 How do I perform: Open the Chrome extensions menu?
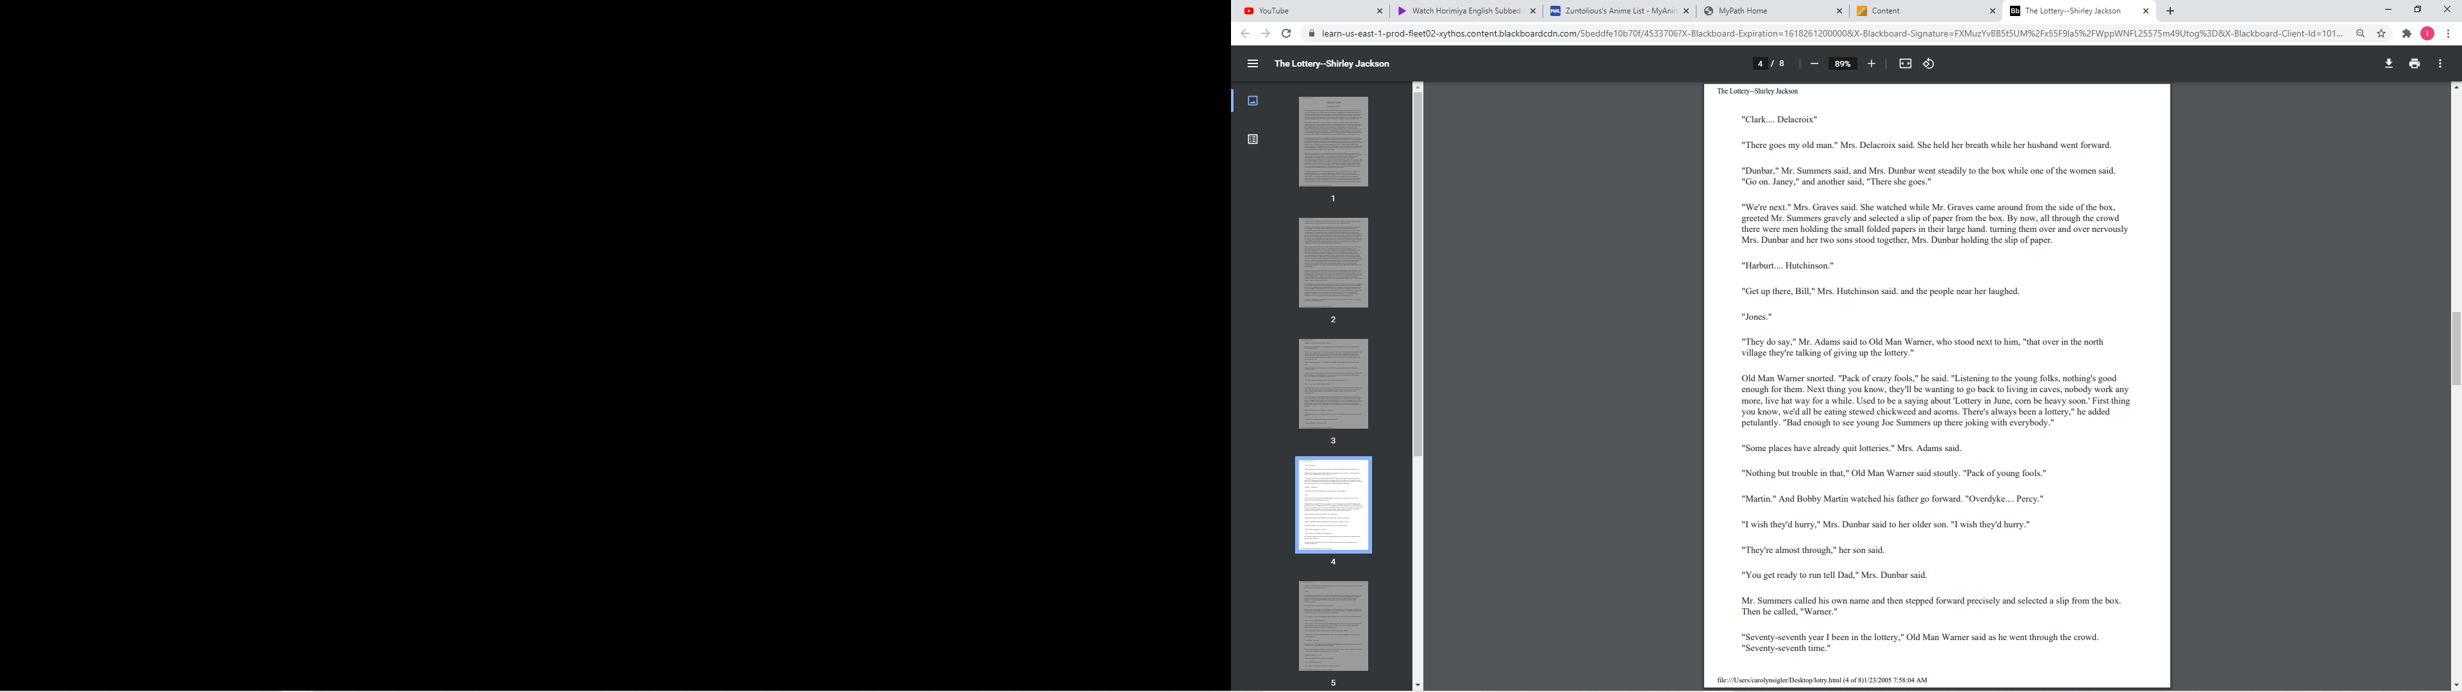2407,33
